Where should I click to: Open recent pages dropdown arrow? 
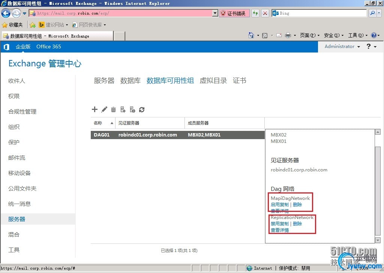coord(24,13)
